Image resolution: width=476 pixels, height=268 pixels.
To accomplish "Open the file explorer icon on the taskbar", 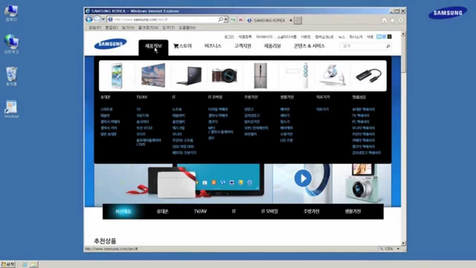I will click(x=33, y=264).
